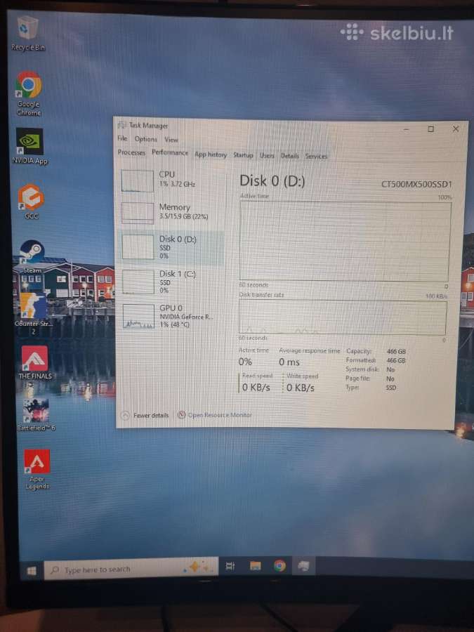Open the Options menu
Image resolution: width=474 pixels, height=632 pixels.
click(145, 139)
